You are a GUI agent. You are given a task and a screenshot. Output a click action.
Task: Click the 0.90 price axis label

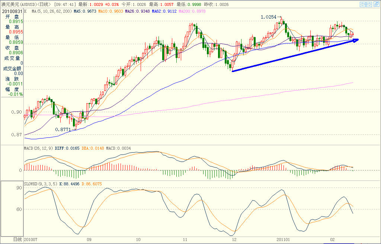pyautogui.click(x=16, y=112)
